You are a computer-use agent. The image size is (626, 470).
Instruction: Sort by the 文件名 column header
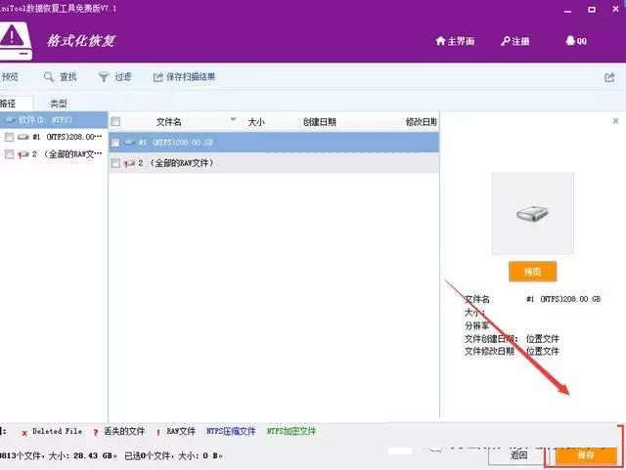pos(169,122)
